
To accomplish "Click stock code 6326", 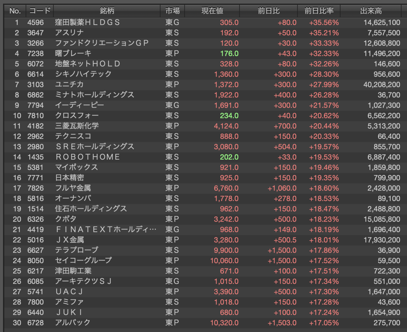I will click(36, 219).
